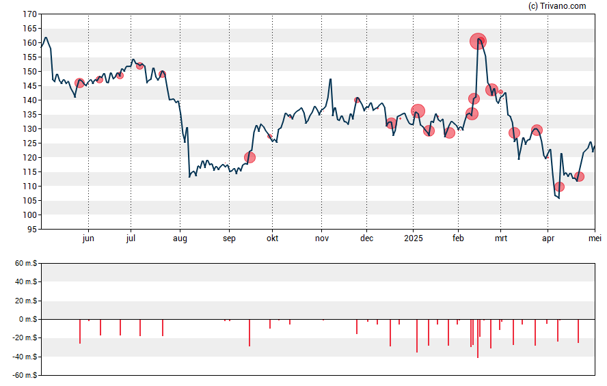
Task: Click the 'jun' x-axis label
Action: tap(88, 238)
